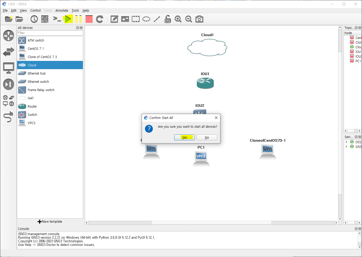Click the yellow Suspend all nodes icon

(78, 19)
